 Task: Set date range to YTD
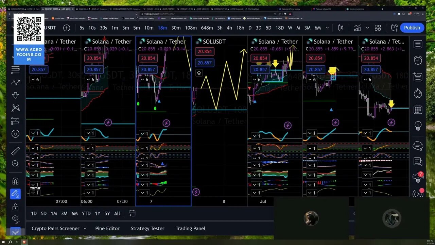coord(86,214)
